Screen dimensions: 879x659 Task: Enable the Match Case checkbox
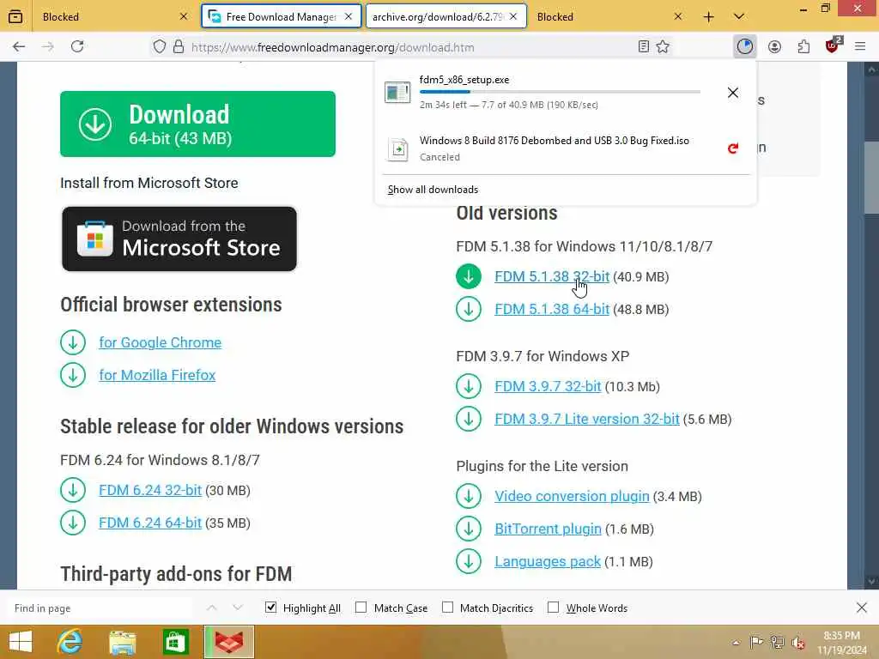(x=361, y=608)
